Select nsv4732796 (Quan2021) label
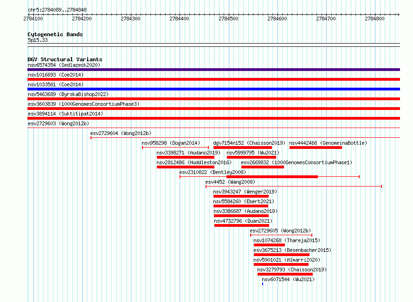This screenshot has width=413, height=302. click(243, 221)
